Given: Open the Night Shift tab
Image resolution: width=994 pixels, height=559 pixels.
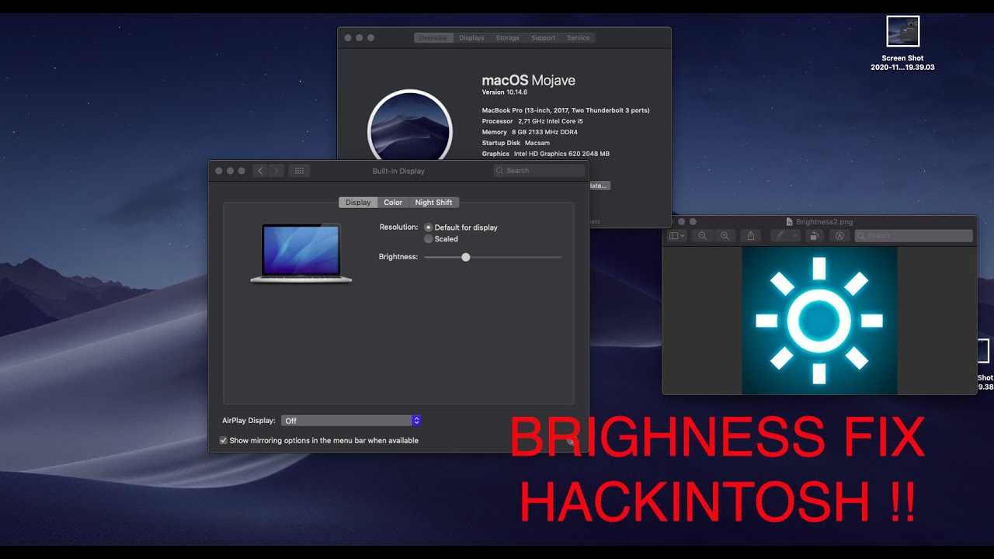Looking at the screenshot, I should click(x=434, y=203).
